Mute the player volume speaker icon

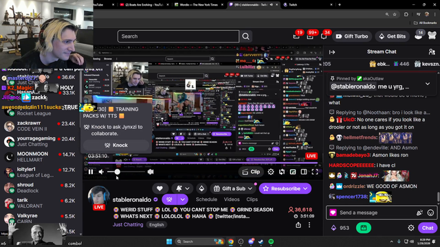[101, 172]
